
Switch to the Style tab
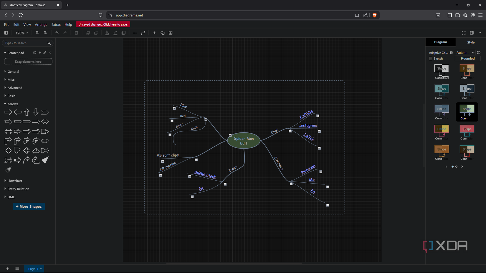coord(470,42)
